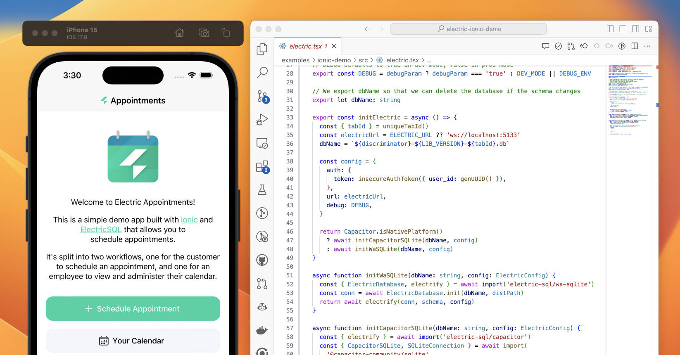Click the simulator Home button
680x355 pixels.
point(179,33)
